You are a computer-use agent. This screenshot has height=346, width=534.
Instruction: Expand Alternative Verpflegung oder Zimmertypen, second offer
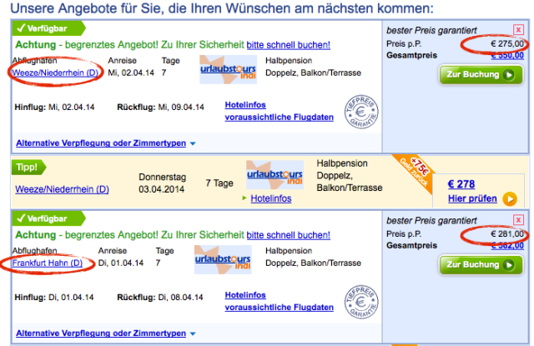click(x=106, y=333)
